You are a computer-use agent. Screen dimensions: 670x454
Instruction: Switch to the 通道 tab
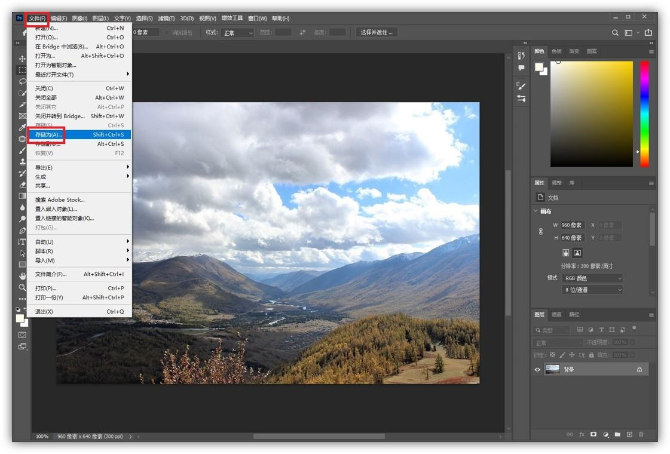(x=556, y=314)
